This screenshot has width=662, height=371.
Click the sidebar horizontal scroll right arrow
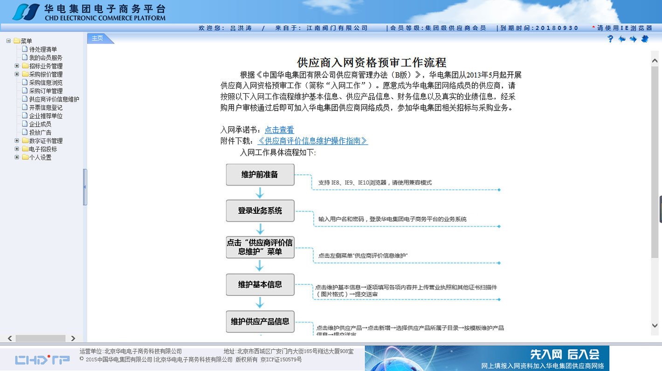tap(73, 338)
